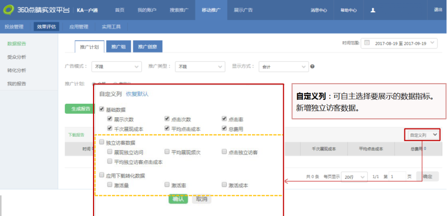The width and height of the screenshot is (448, 216).
Task: Open the 时间范围 date range dropdown
Action: [399, 44]
